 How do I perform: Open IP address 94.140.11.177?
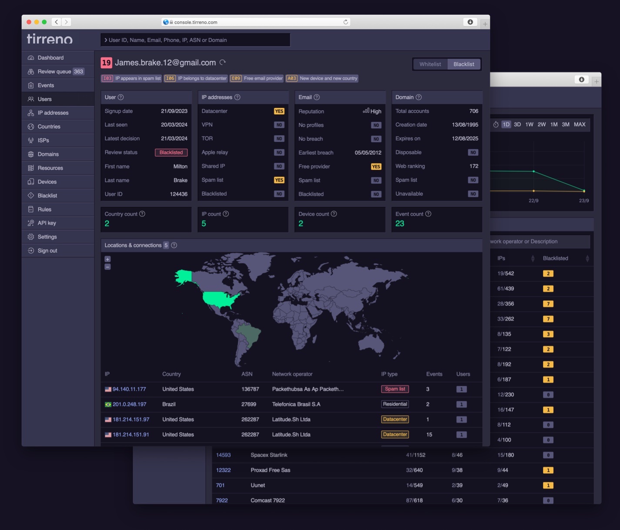[x=129, y=389]
